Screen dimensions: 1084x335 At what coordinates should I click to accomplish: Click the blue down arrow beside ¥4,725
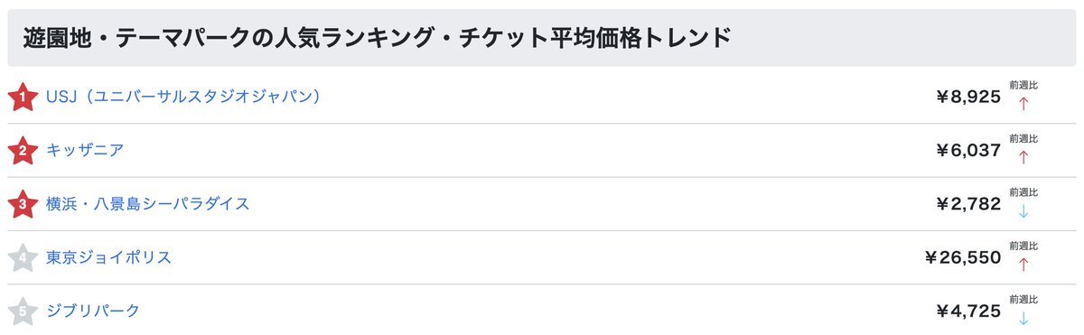point(1023,318)
